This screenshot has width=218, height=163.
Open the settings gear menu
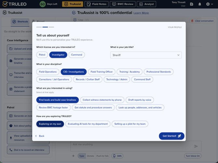(208, 4)
